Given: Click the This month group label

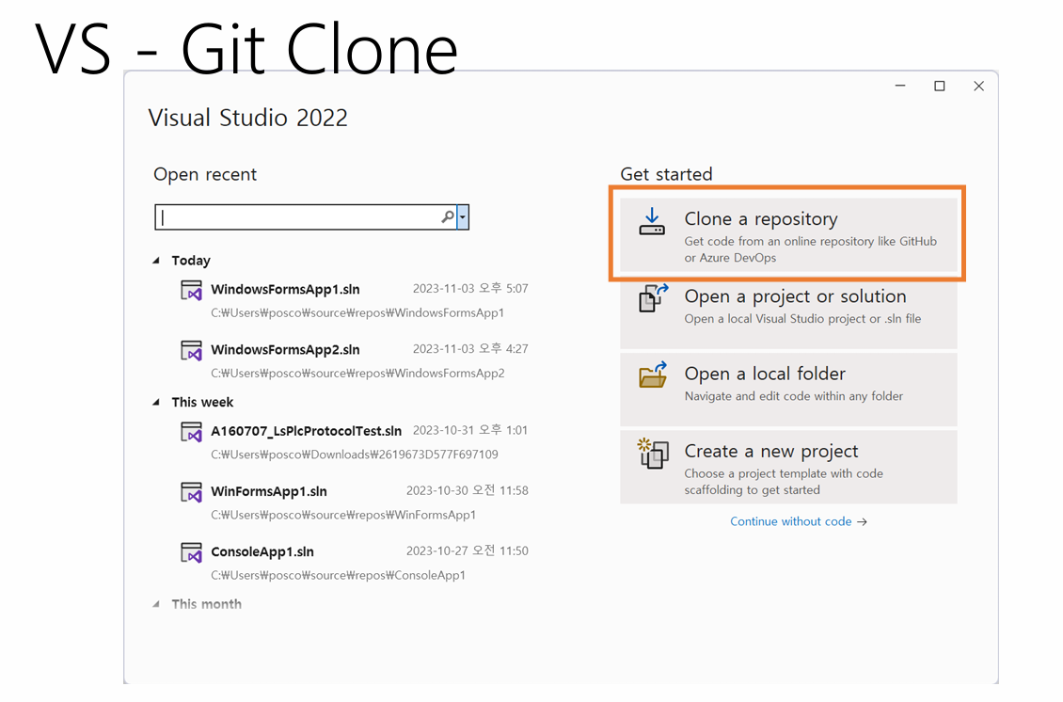Looking at the screenshot, I should click(x=206, y=603).
